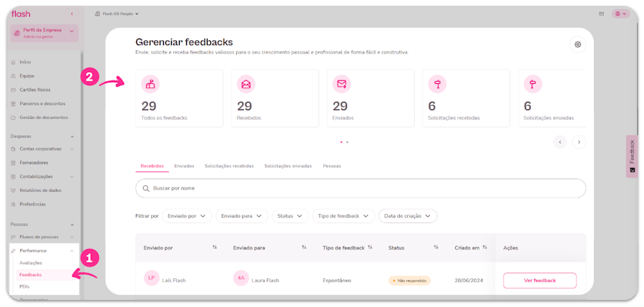Open the user profile menu
The image size is (644, 307).
point(621,14)
